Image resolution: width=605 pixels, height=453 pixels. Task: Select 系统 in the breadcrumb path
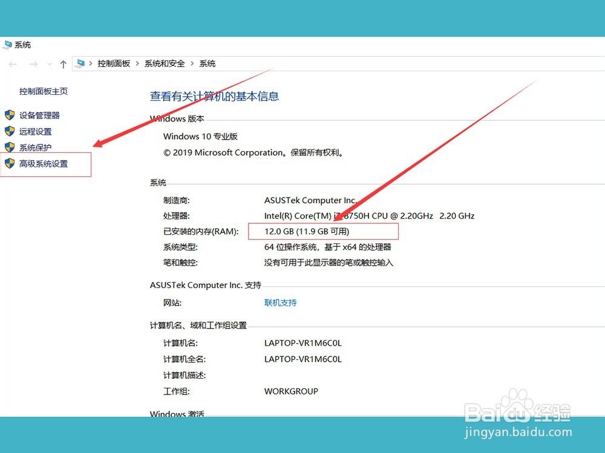point(207,63)
